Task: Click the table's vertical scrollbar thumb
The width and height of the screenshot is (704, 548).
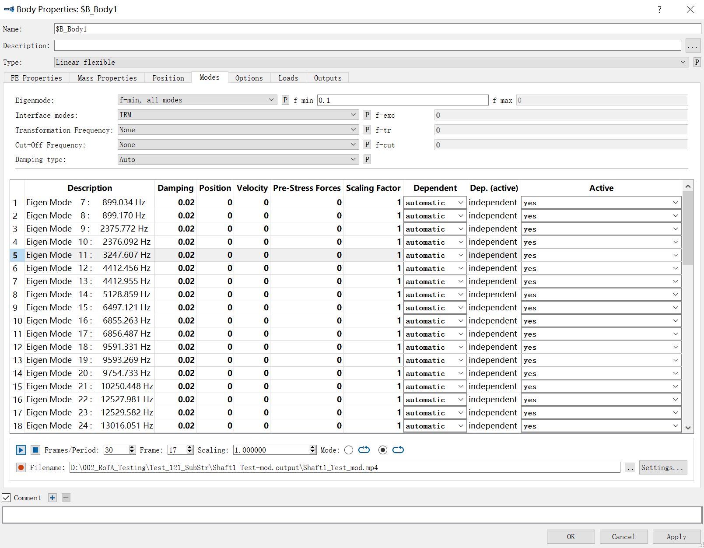Action: pos(688,228)
